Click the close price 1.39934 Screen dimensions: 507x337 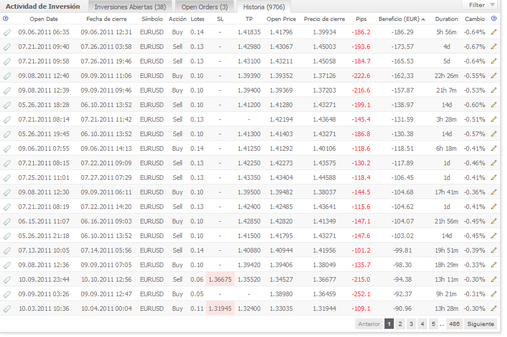(x=324, y=32)
